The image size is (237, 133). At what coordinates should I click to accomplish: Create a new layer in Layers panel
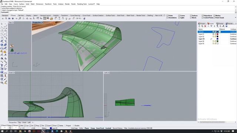tap(199, 26)
